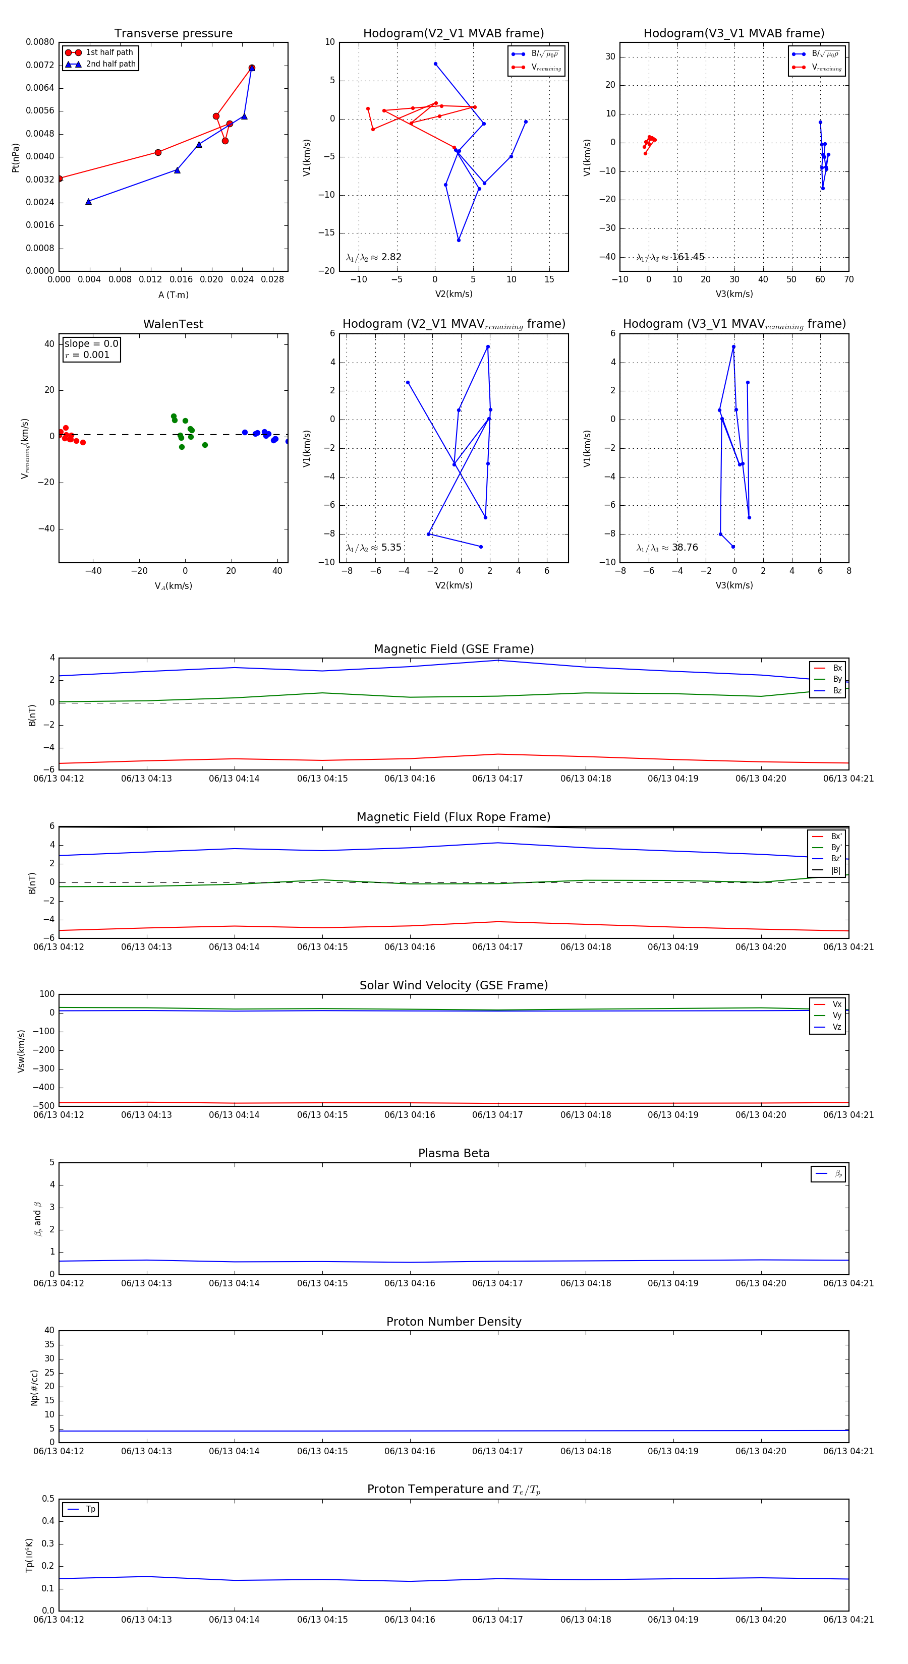Click the 'Proton Number Density' title

453,1322
